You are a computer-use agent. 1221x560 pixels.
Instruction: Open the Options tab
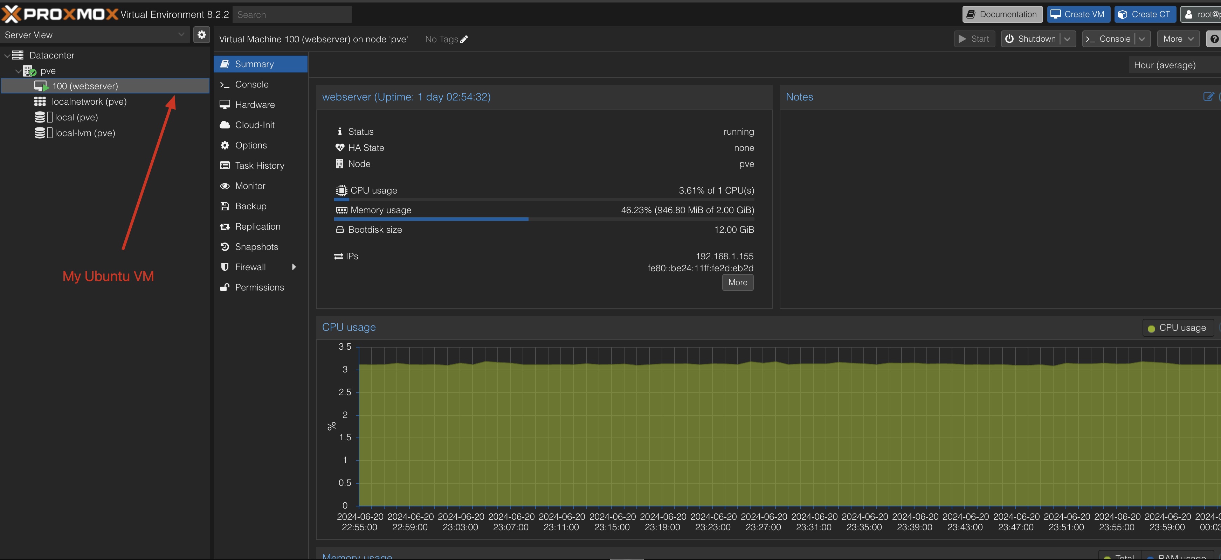[x=260, y=146]
